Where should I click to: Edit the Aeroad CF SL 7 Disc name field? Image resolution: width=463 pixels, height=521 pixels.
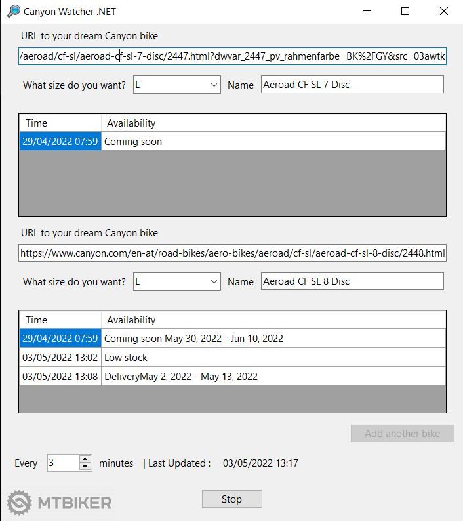(x=352, y=85)
